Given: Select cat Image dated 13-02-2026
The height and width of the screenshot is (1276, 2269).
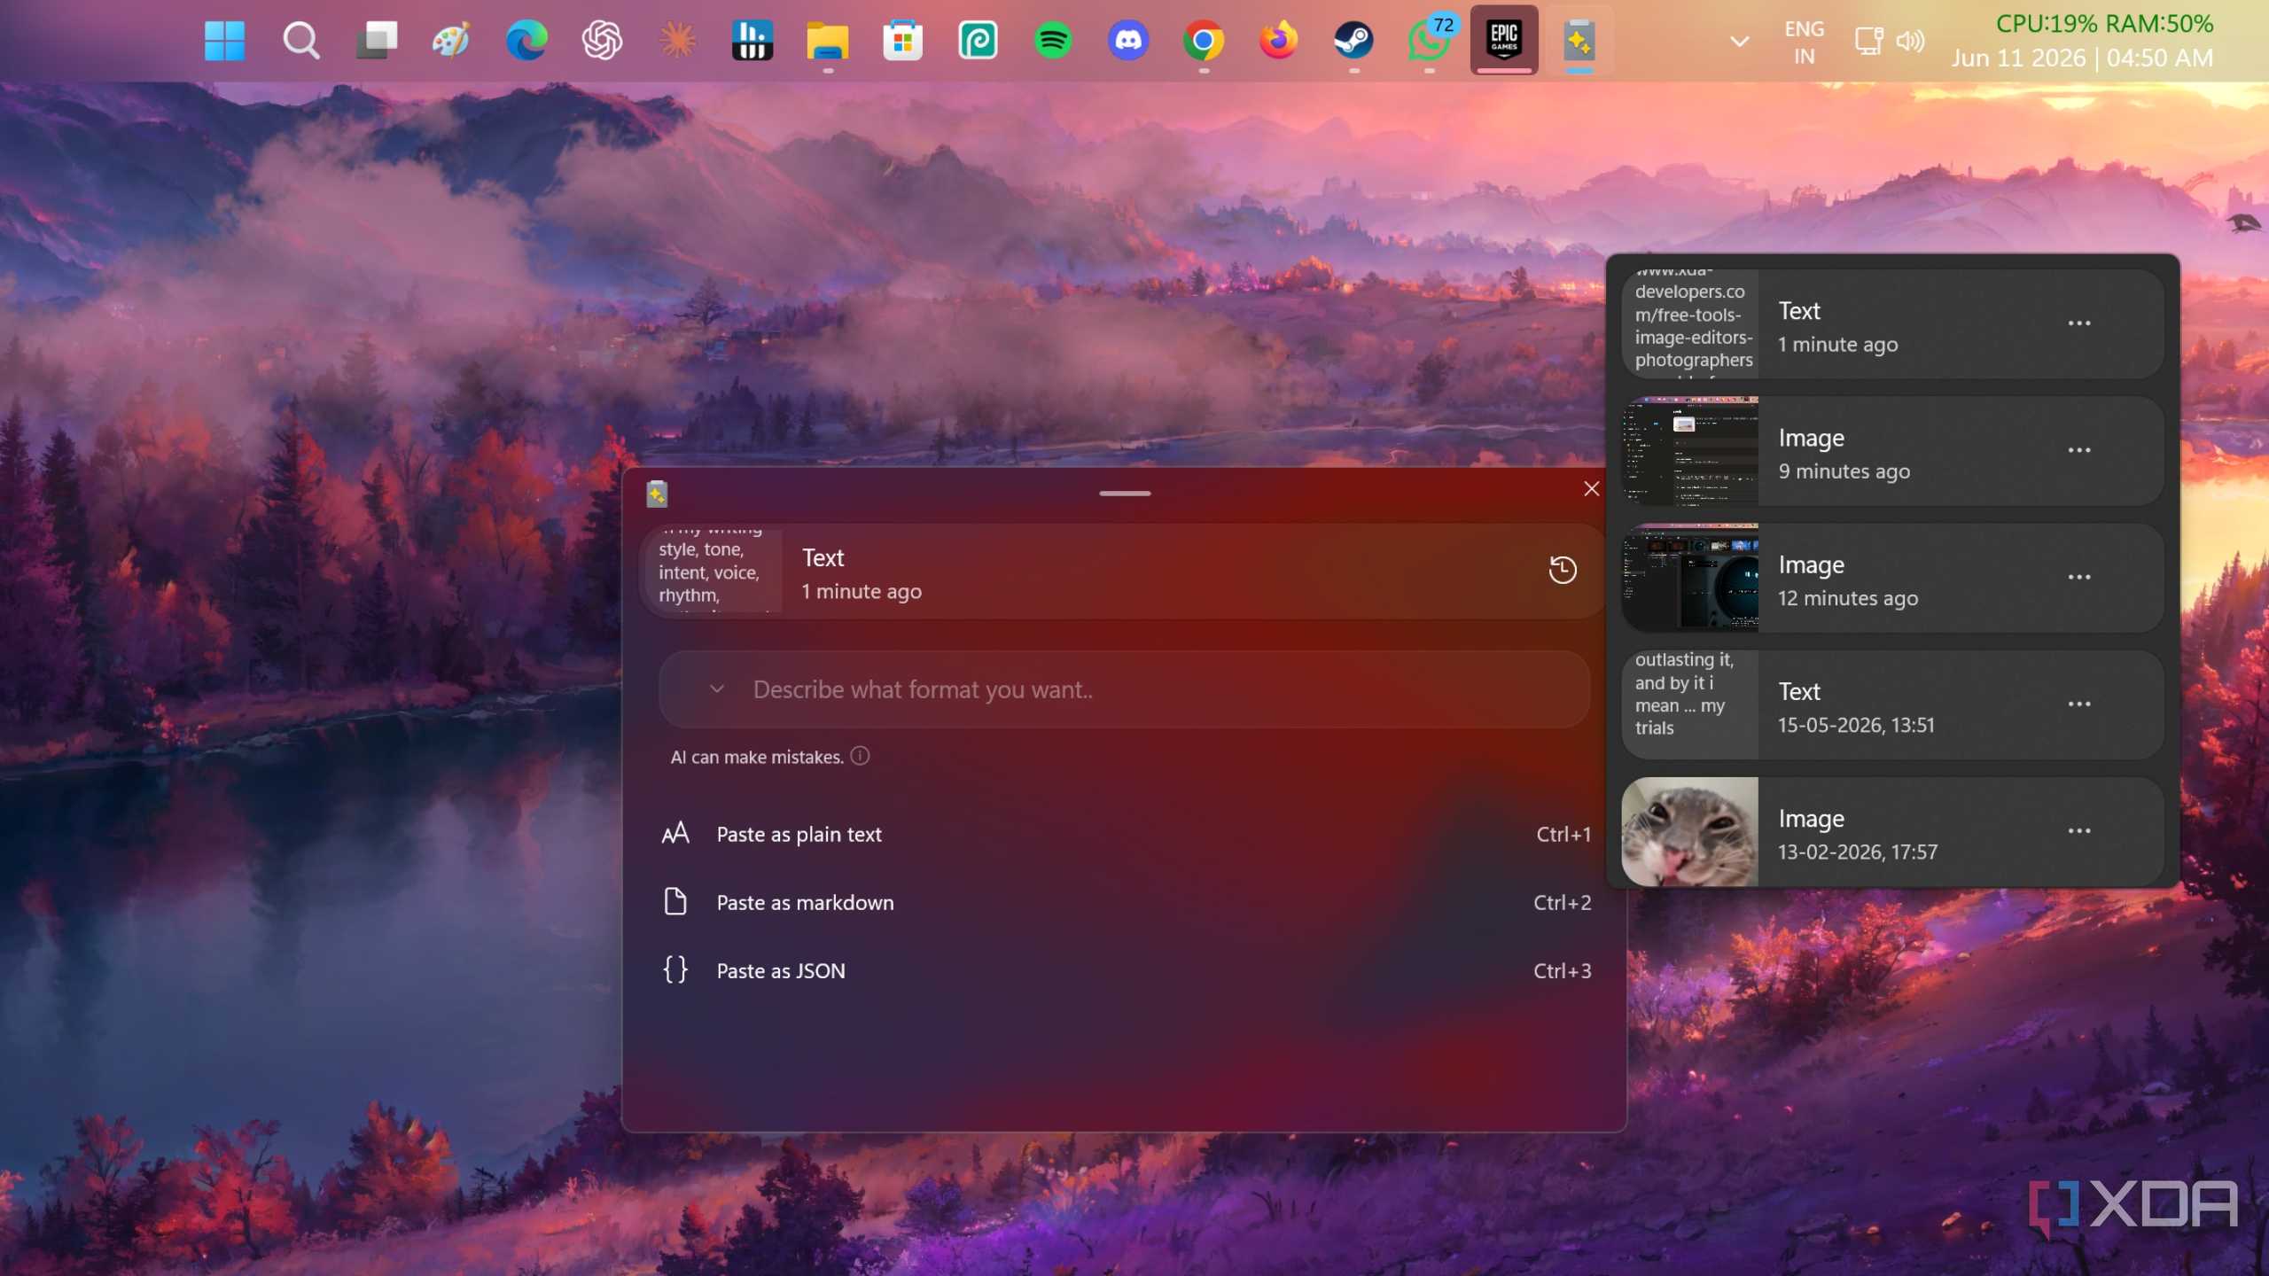Looking at the screenshot, I should click(x=1892, y=831).
